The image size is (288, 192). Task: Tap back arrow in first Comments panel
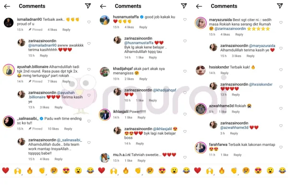(7, 6)
